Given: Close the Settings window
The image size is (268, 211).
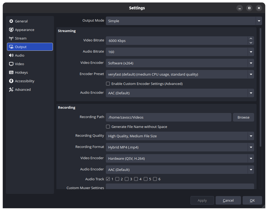Looking at the screenshot, I should pyautogui.click(x=259, y=8).
